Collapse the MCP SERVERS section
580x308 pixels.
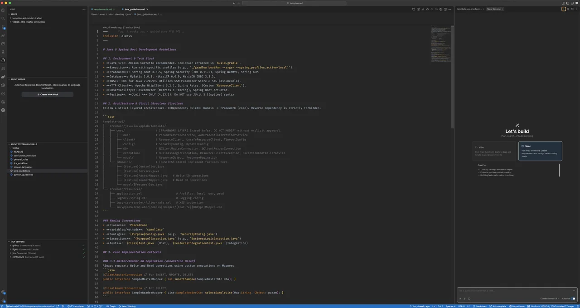(17, 242)
